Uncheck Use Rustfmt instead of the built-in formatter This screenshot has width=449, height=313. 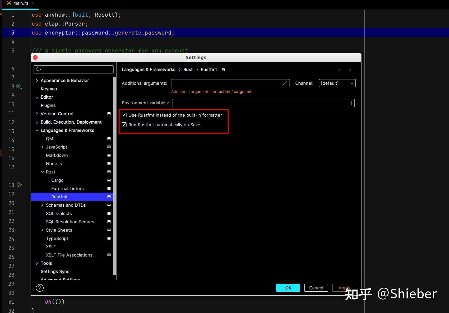click(x=124, y=115)
